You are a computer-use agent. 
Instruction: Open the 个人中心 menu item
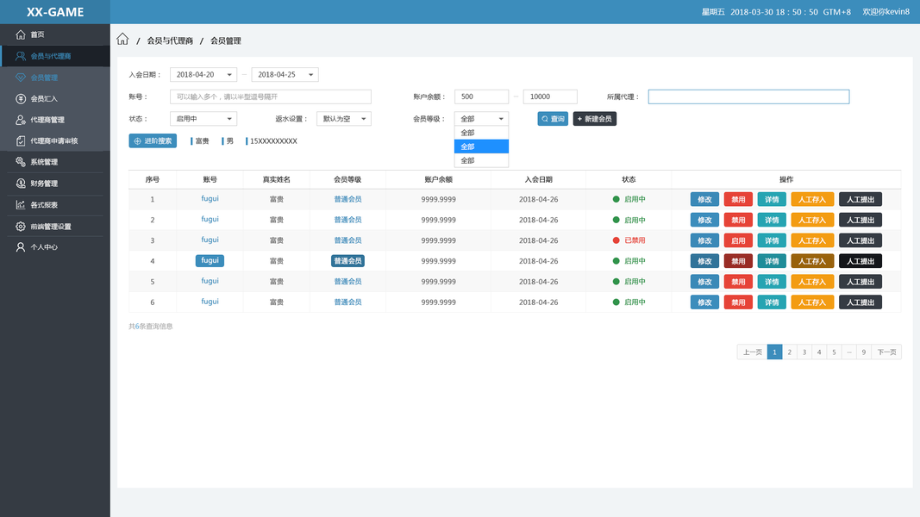pyautogui.click(x=55, y=246)
